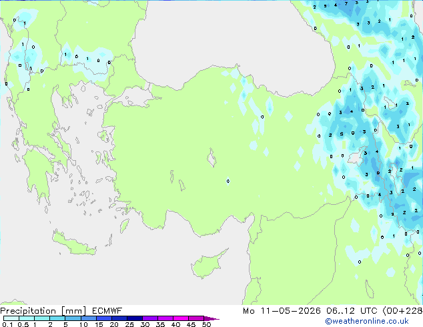Click the "0.1" legend scale label
Viewport: 423px width, 327px height.
pos(7,324)
